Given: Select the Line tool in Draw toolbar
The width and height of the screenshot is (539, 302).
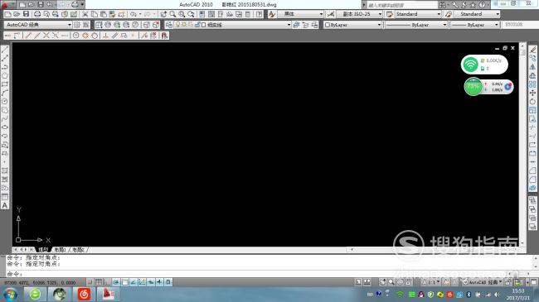Looking at the screenshot, I should [5, 50].
